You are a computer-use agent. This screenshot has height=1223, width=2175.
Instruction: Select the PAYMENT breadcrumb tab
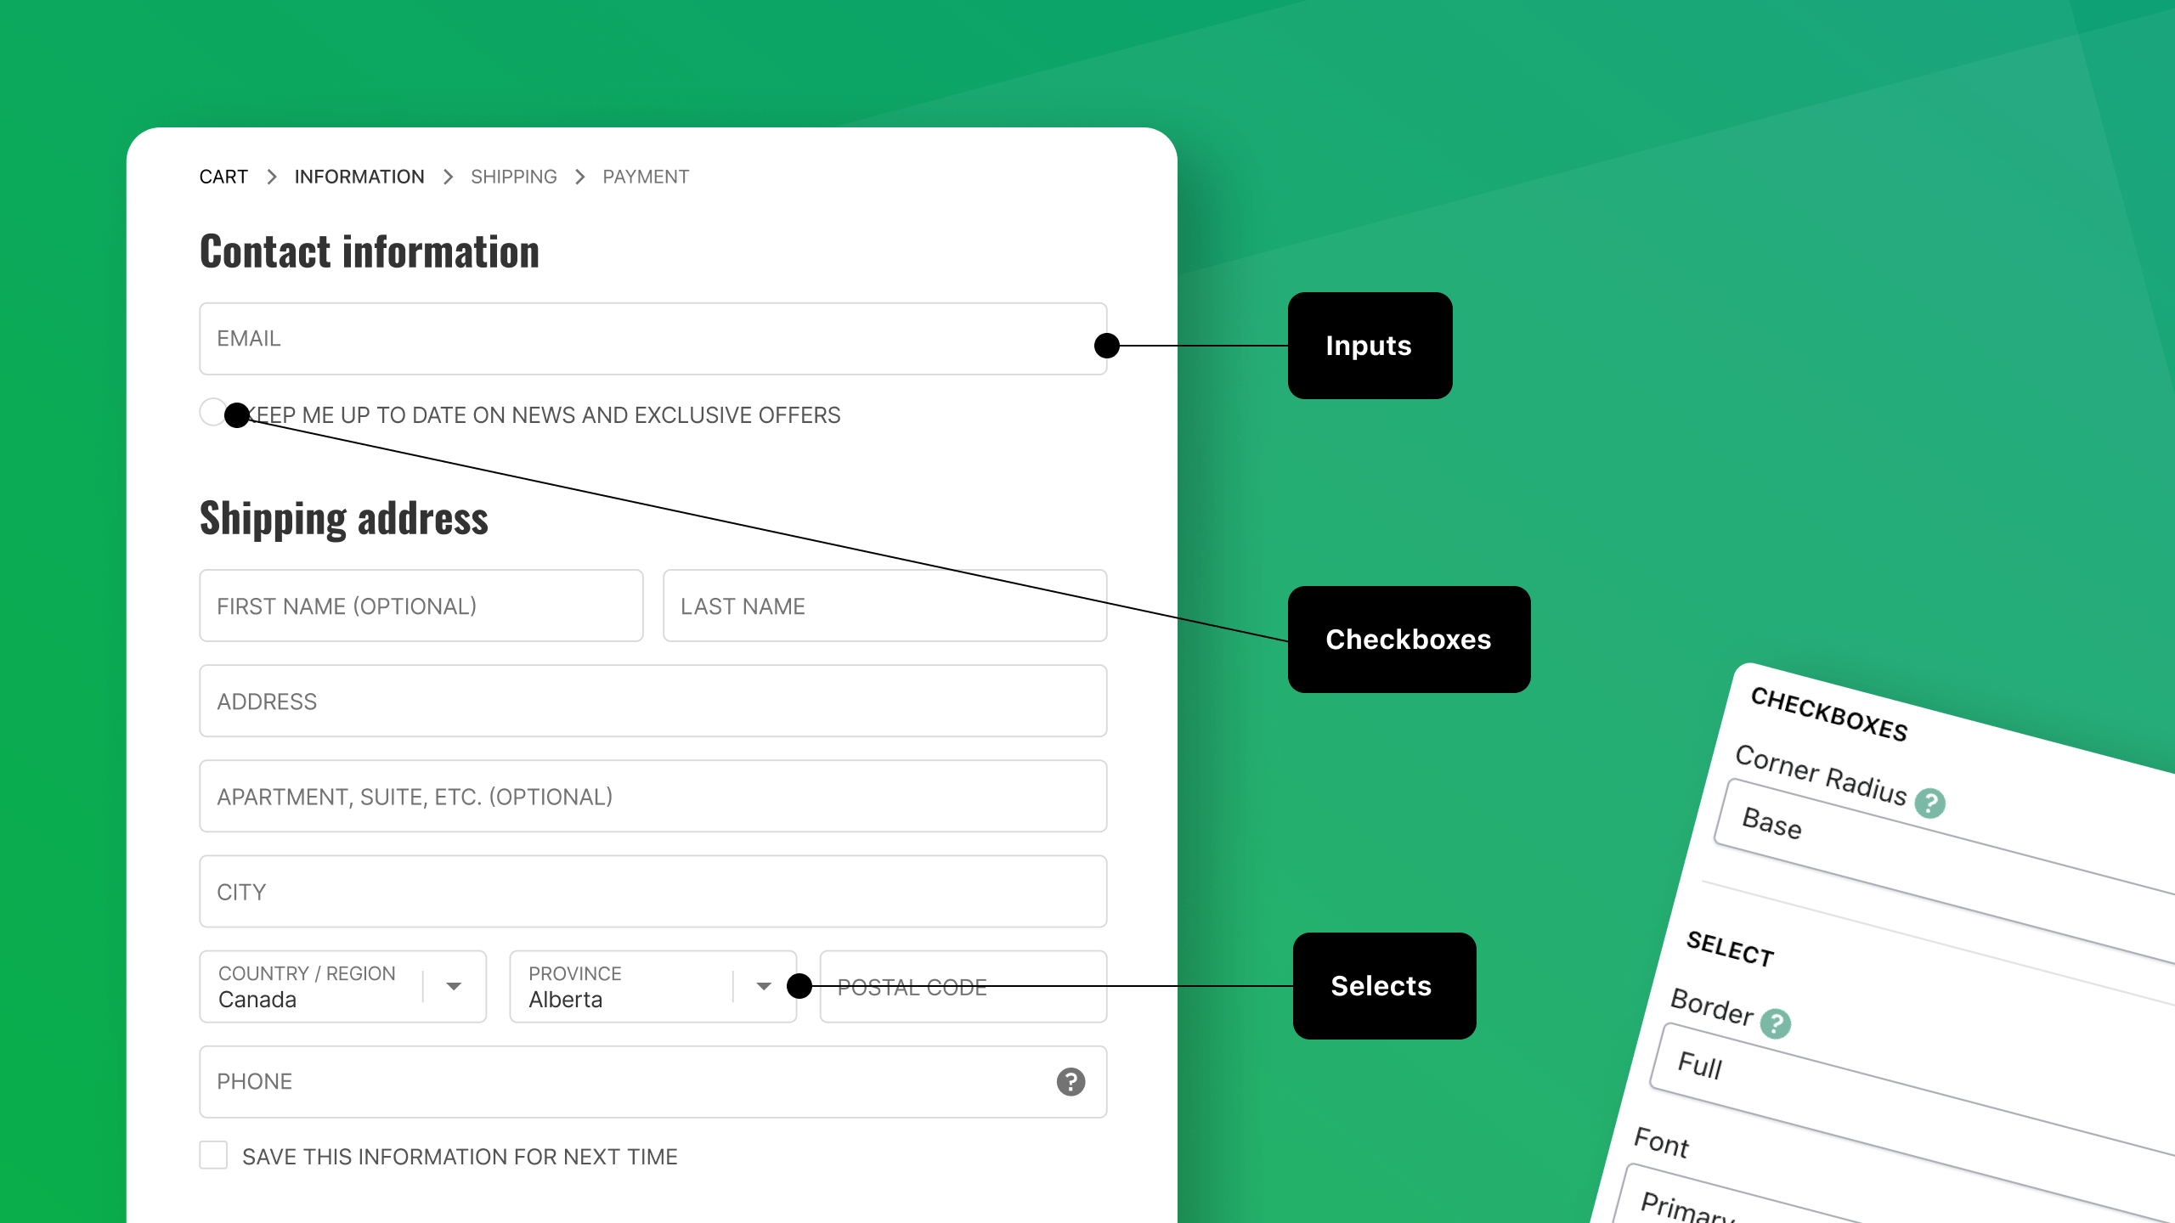pyautogui.click(x=646, y=176)
